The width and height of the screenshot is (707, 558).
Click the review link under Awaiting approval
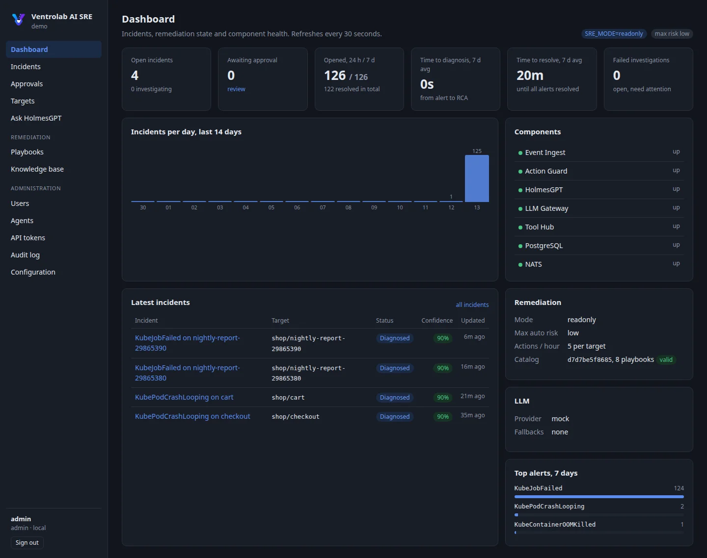(x=236, y=89)
